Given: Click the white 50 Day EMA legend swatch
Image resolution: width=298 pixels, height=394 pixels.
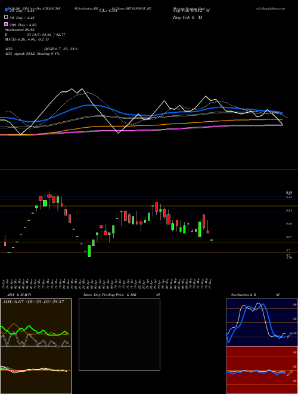Looking at the screenshot, I should pyautogui.click(x=6, y=17).
